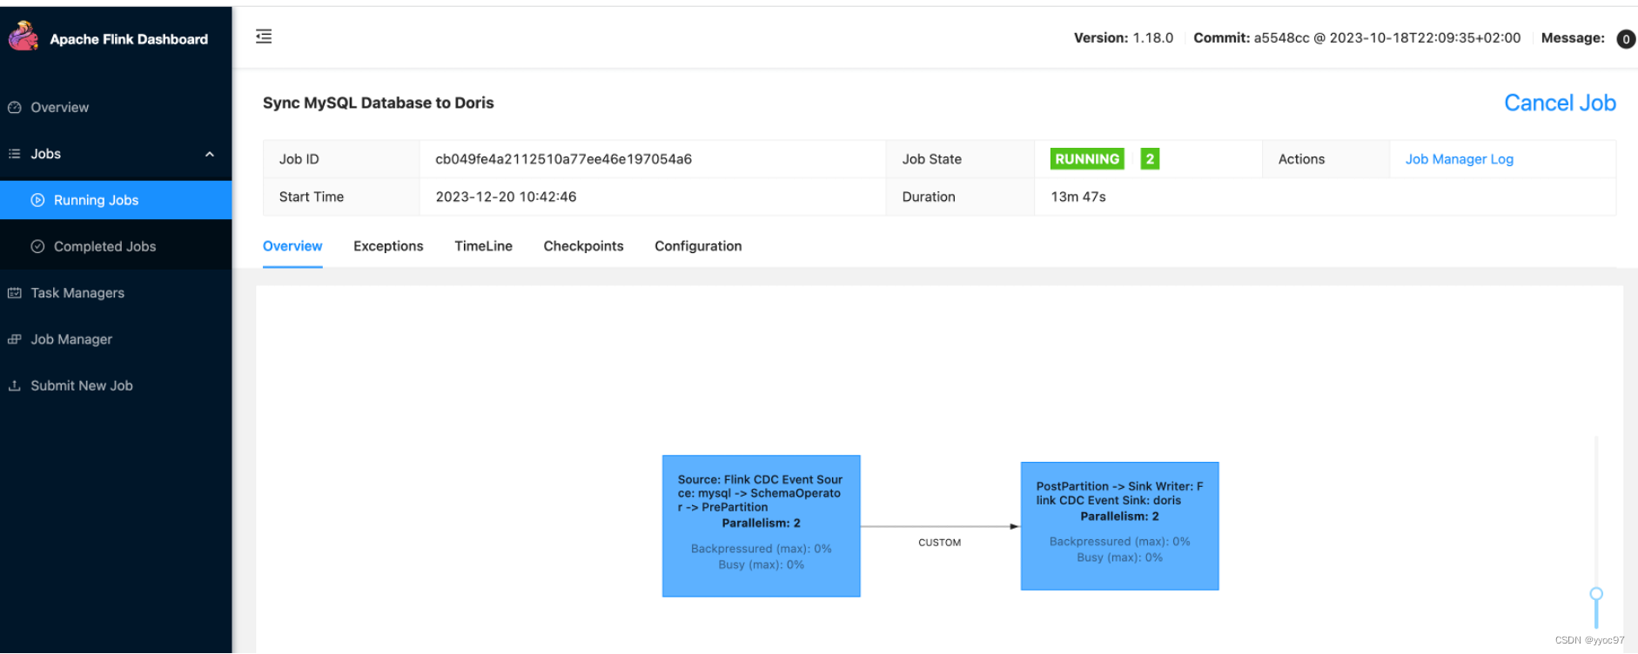Click the Job Manager icon in sidebar
Viewport: 1638px width, 654px height.
[15, 339]
